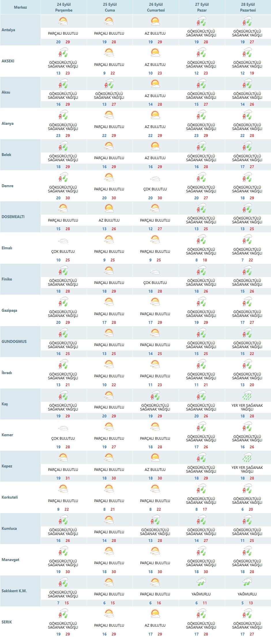Click Saklıkent K.M. rainy icon on 27 Eylül
This screenshot has width=271, height=637.
[x=201, y=582]
